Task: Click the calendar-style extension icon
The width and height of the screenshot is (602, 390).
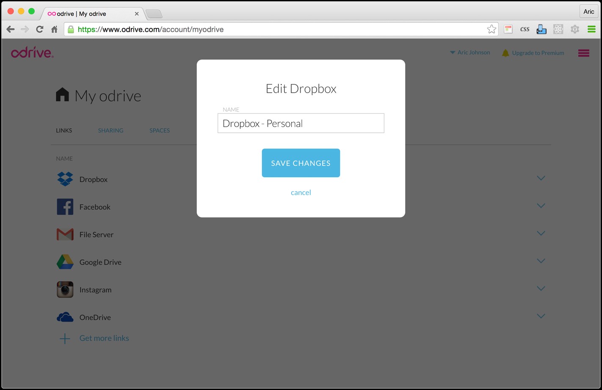Action: tap(508, 29)
